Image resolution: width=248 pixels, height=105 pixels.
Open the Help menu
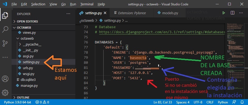(101, 4)
